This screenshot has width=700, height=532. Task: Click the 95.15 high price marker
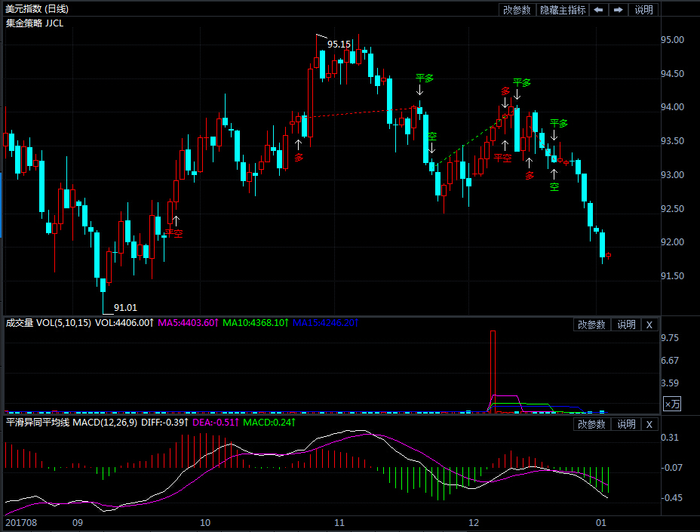(x=339, y=45)
